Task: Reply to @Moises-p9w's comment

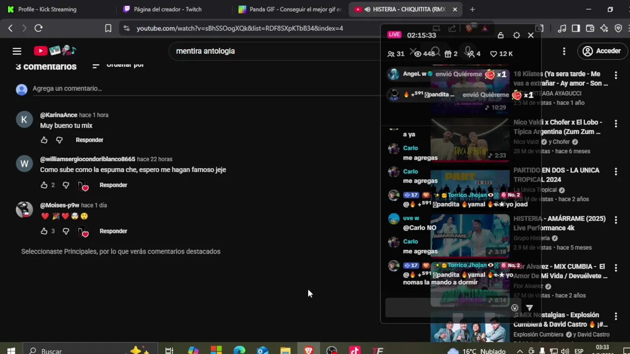Action: (x=113, y=231)
